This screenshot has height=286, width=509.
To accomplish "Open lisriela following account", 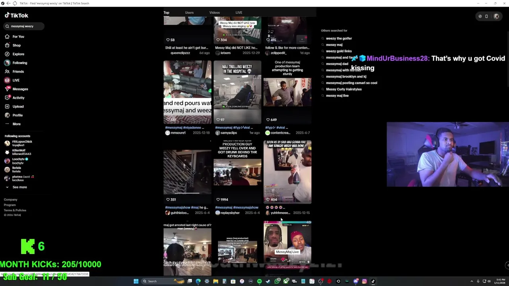I will pos(13,170).
